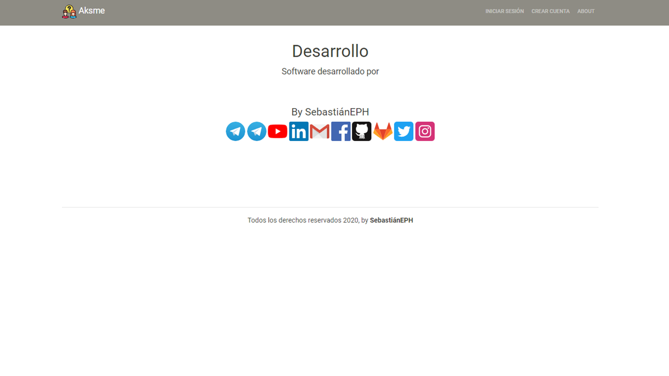Click the 'Software desarrollado por' subtitle
Image resolution: width=669 pixels, height=376 pixels.
[330, 72]
